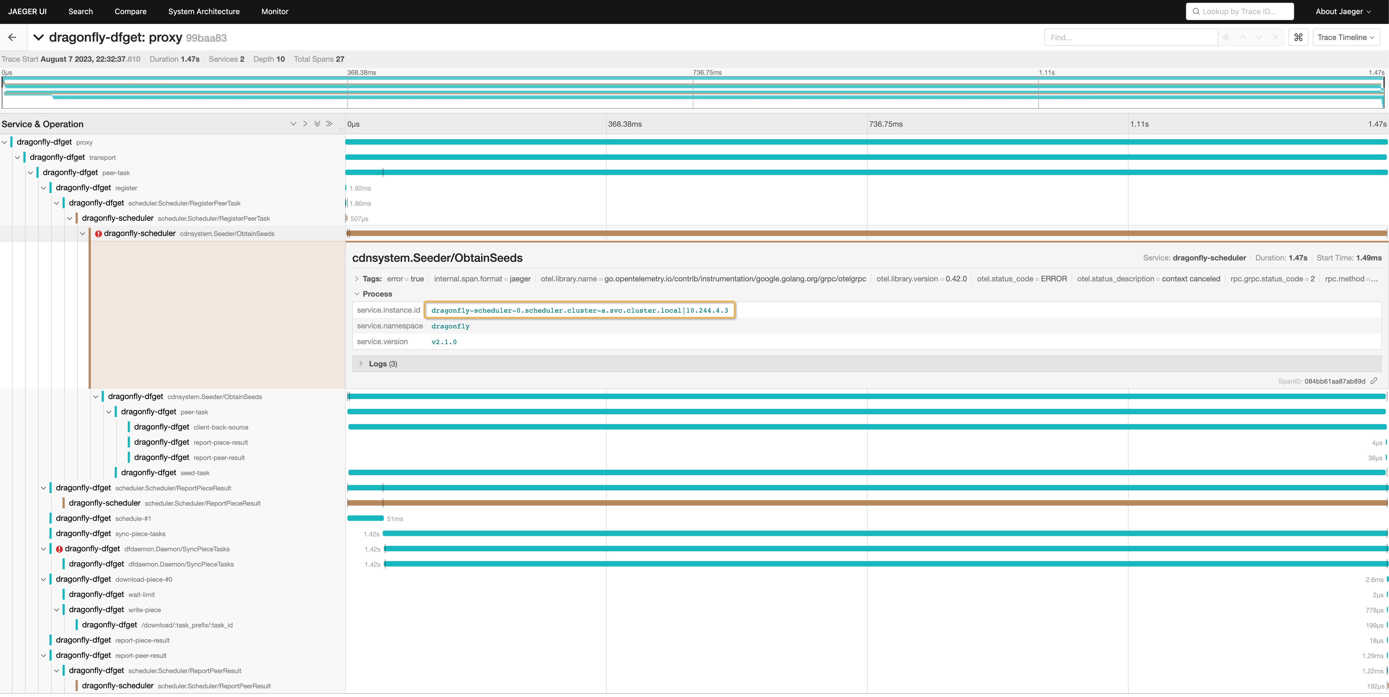Copy deep link icon beside SpanID
This screenshot has width=1389, height=697.
click(1374, 381)
